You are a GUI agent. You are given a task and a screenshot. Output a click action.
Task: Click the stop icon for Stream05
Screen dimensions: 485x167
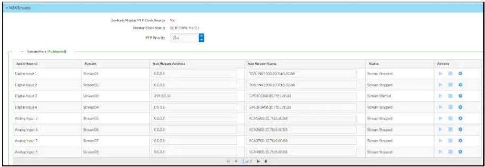coord(450,119)
